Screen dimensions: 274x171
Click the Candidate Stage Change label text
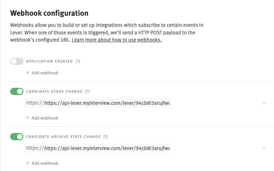[x=54, y=91]
